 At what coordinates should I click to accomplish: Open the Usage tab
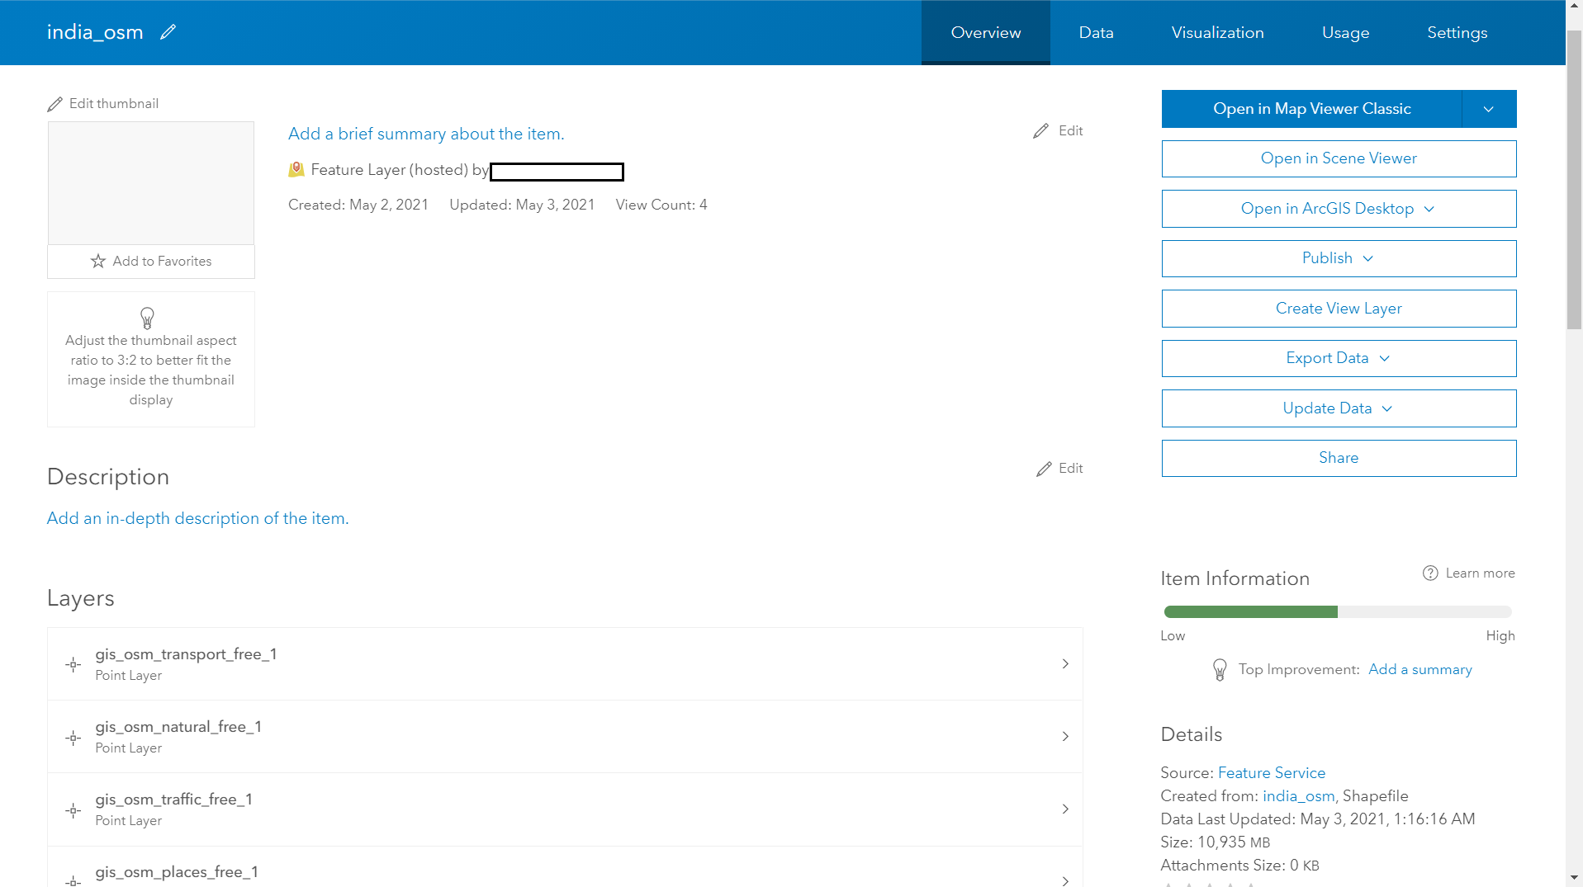pyautogui.click(x=1345, y=32)
